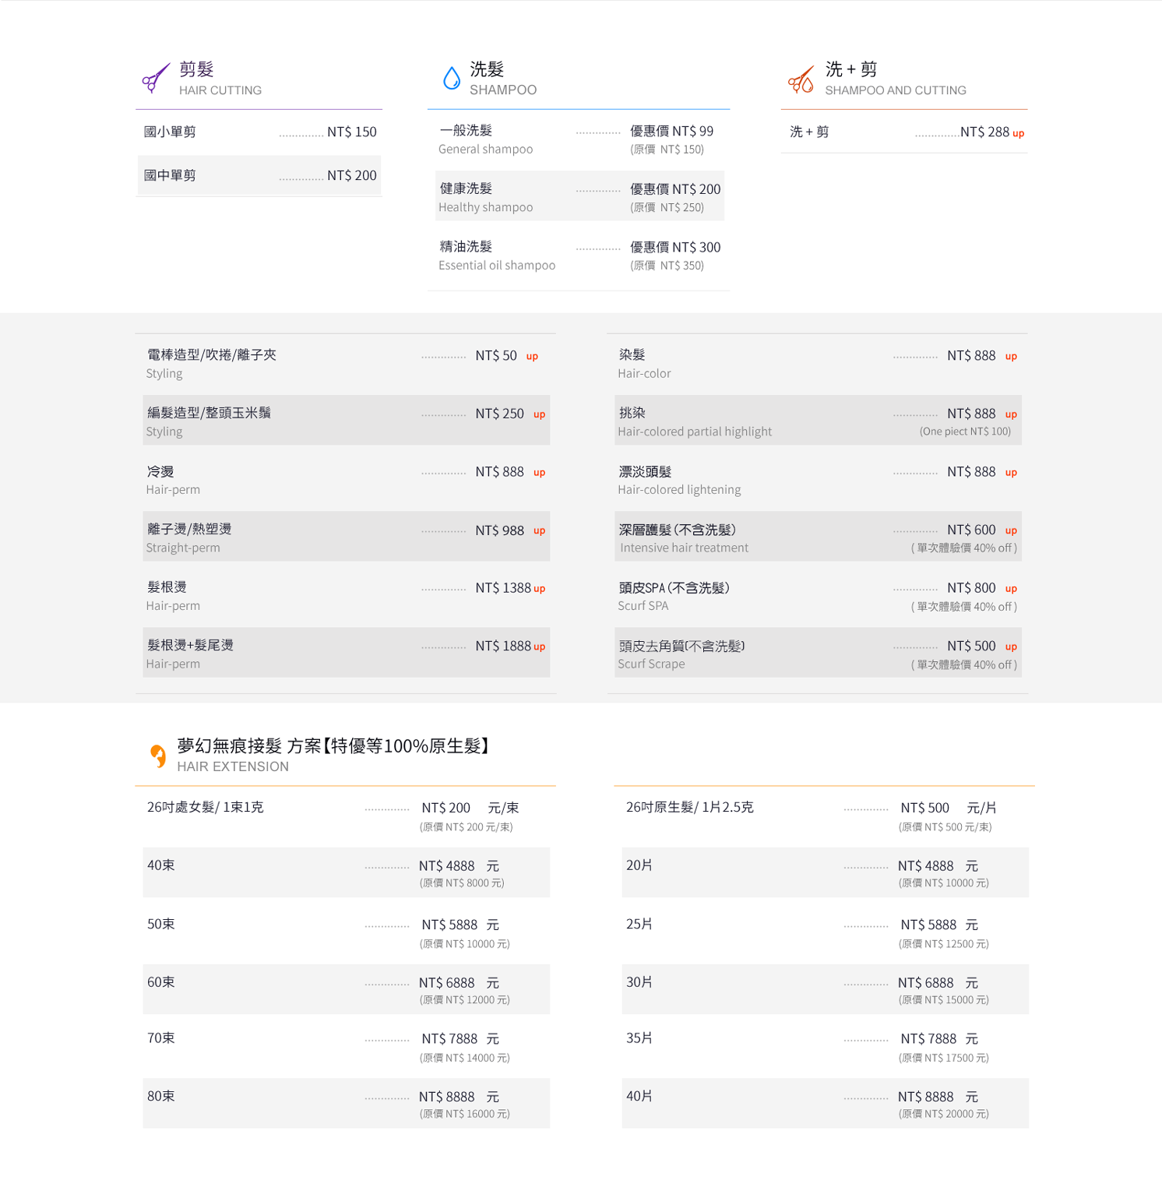The width and height of the screenshot is (1162, 1198).
Task: Select the Straight-perm NT$ 988 row
Action: pyautogui.click(x=346, y=537)
